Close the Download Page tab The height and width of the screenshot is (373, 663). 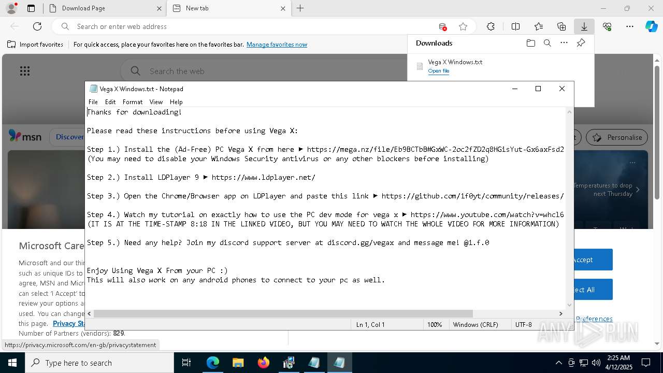159,8
